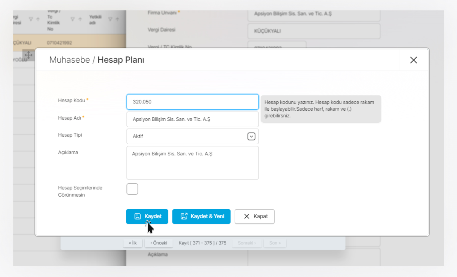Click the move handle icon beside the dialog
This screenshot has height=277, width=457.
click(28, 55)
